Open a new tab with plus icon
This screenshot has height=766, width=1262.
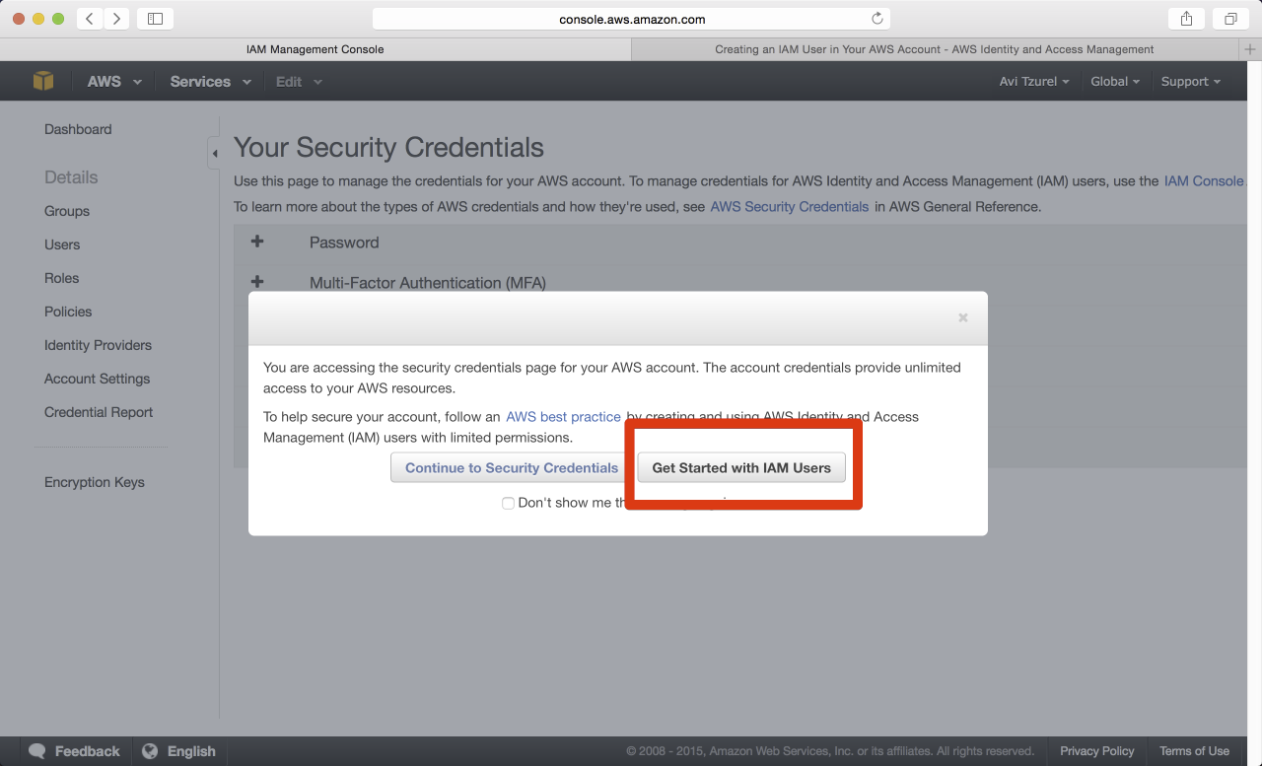point(1251,49)
